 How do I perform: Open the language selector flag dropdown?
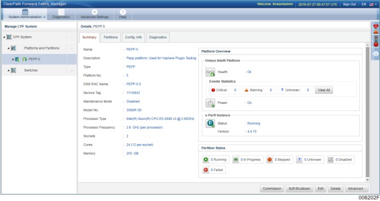pos(373,4)
